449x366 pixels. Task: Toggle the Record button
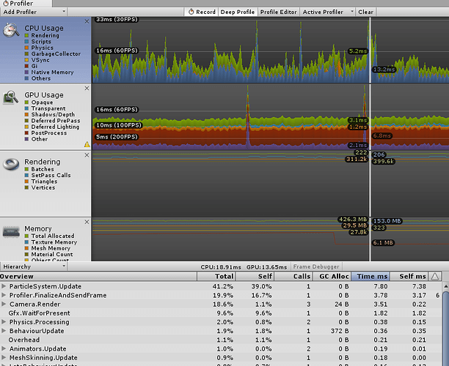202,12
